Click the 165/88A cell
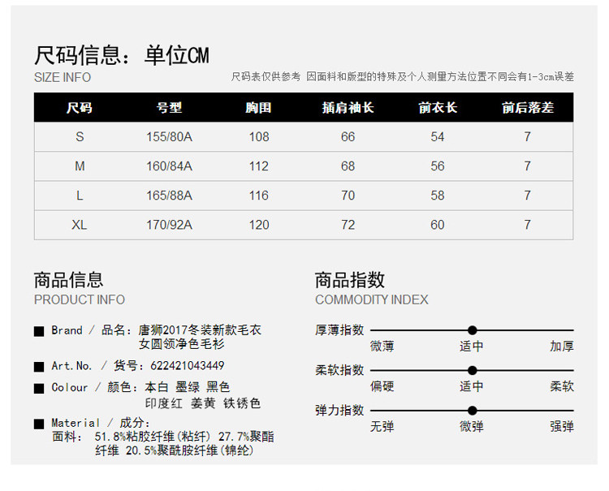The image size is (609, 491). 170,196
